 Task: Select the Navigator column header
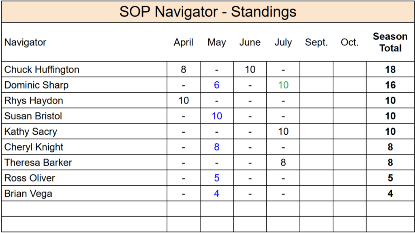click(x=26, y=42)
